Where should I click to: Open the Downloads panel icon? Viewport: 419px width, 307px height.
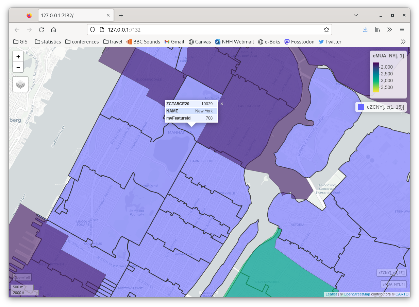coord(365,30)
